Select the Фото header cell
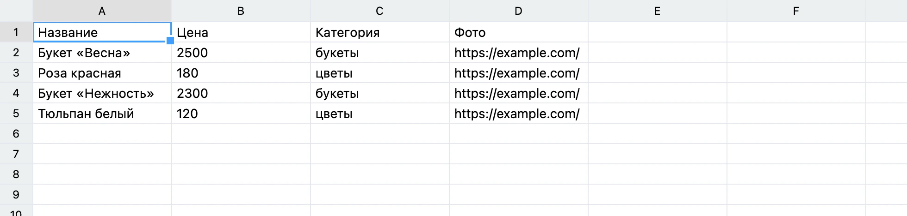Image resolution: width=907 pixels, height=216 pixels. point(519,32)
